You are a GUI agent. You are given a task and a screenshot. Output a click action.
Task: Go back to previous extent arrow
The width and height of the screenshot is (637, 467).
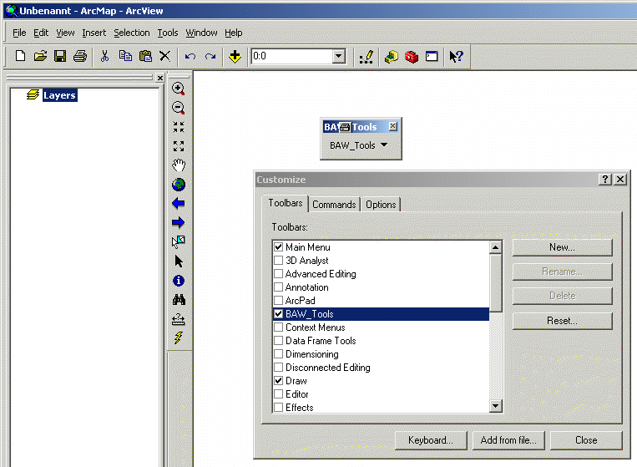pyautogui.click(x=179, y=203)
